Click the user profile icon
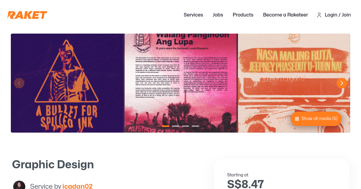The height and width of the screenshot is (189, 361). [319, 15]
